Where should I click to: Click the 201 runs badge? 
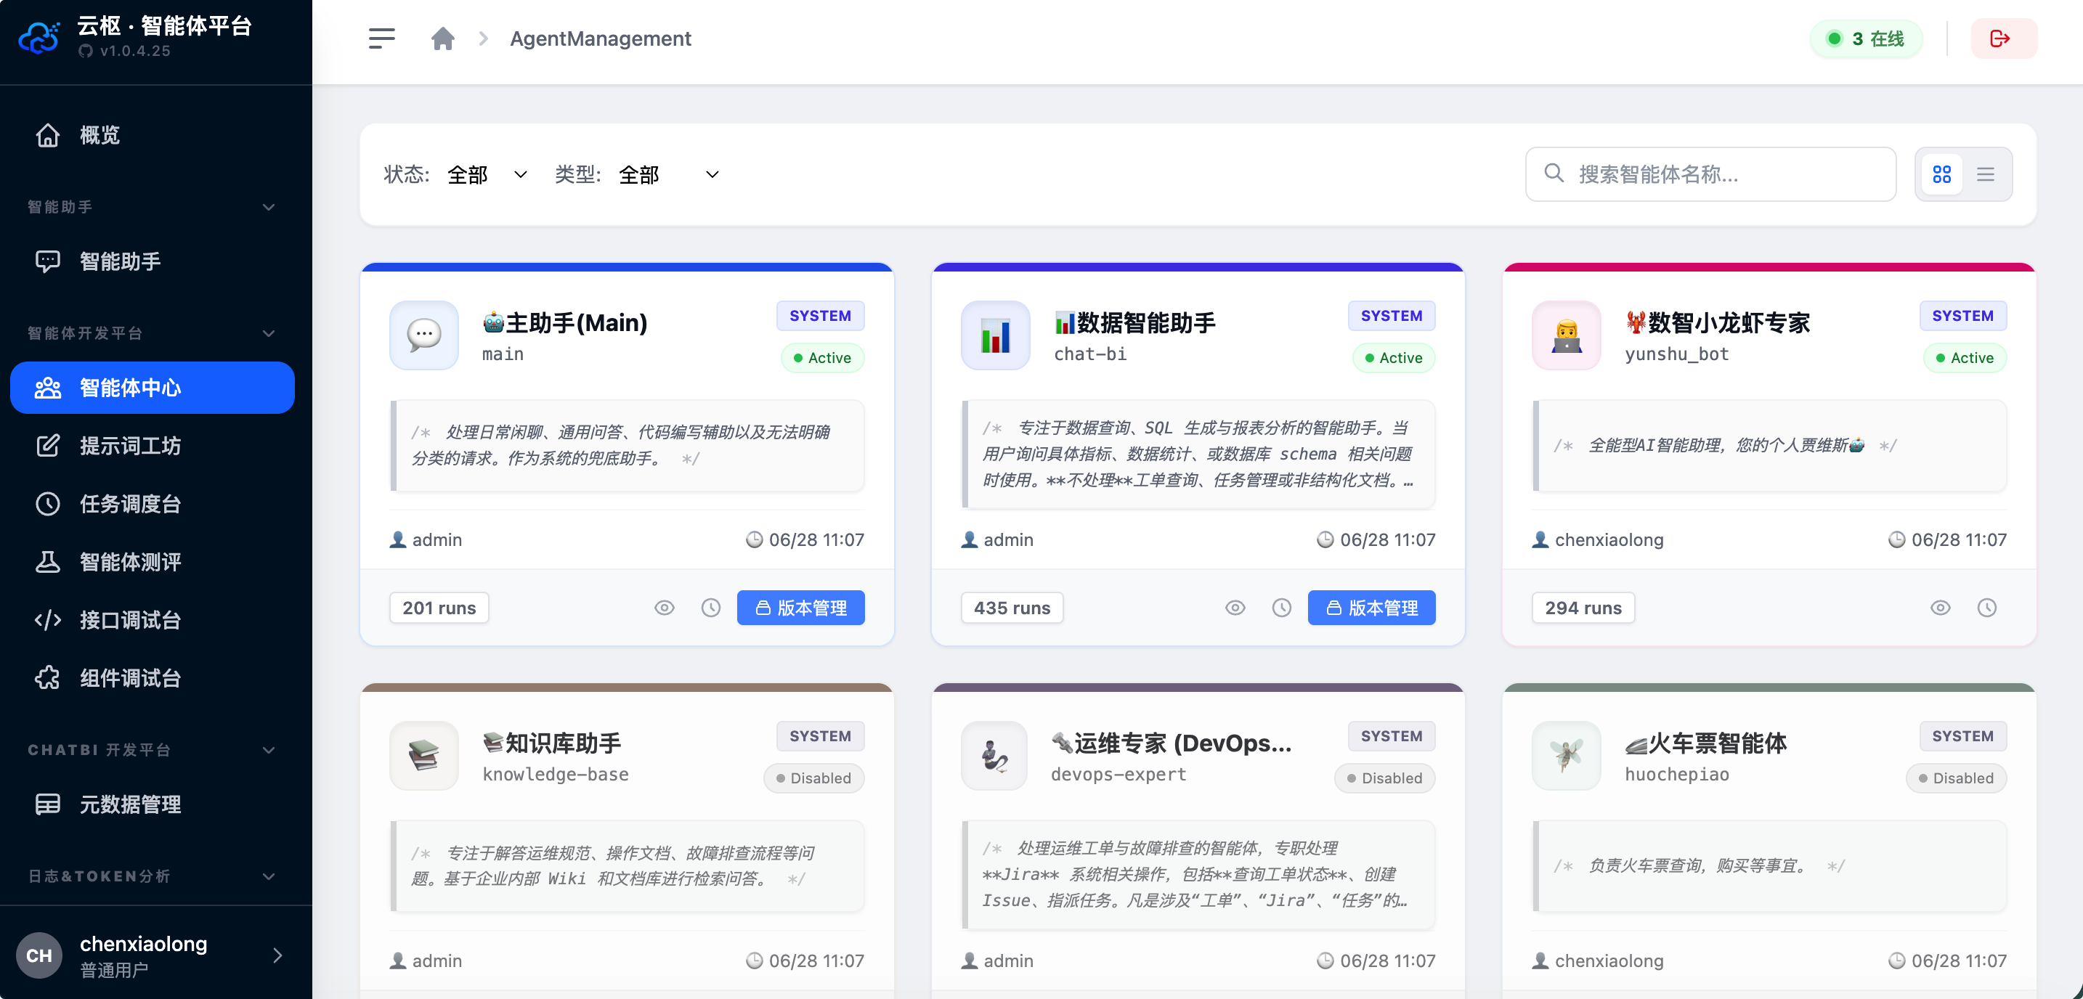tap(439, 608)
